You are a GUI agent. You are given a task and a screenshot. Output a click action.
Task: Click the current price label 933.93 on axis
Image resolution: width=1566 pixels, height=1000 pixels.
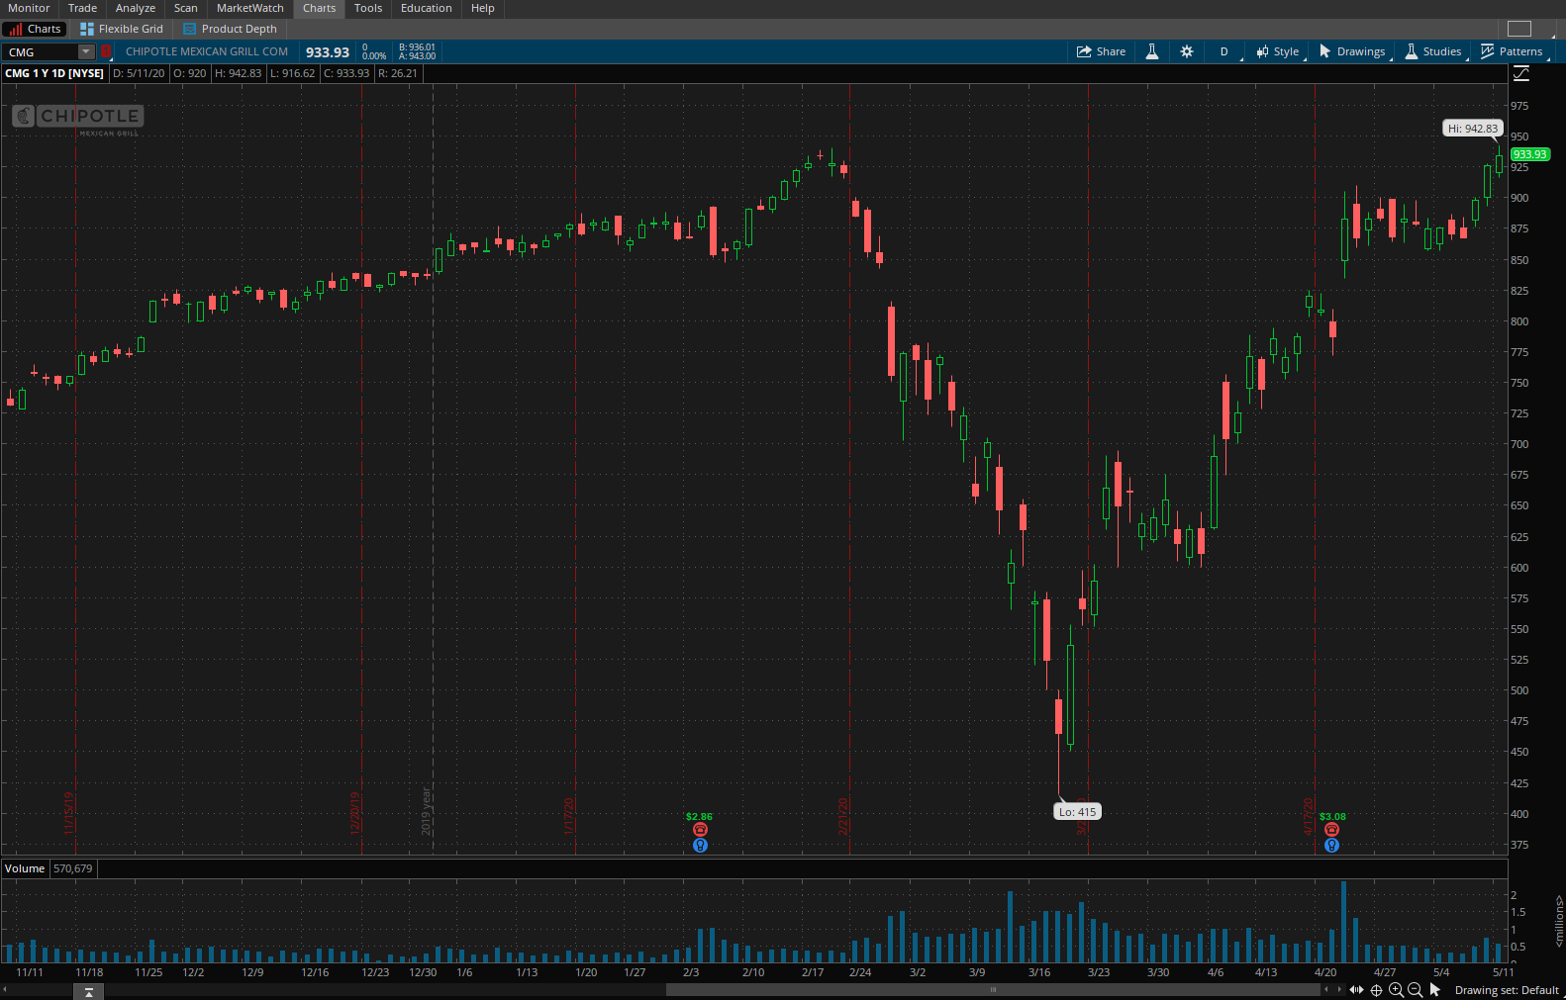click(x=1529, y=154)
